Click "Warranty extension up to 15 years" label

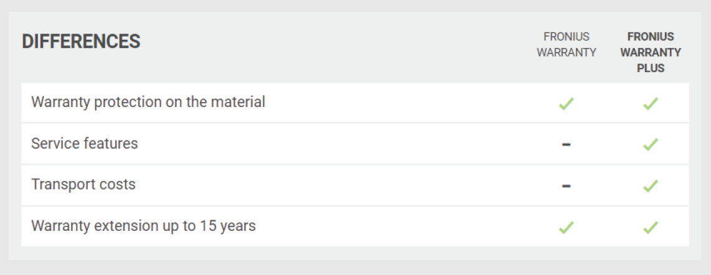(x=143, y=226)
